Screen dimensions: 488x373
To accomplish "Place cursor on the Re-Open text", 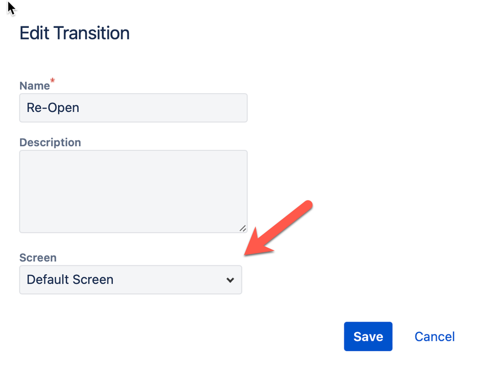I will point(53,108).
